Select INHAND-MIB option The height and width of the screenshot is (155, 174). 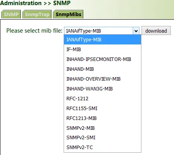pos(103,69)
